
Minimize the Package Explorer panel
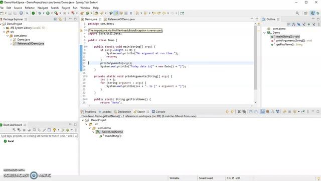click(x=70, y=19)
